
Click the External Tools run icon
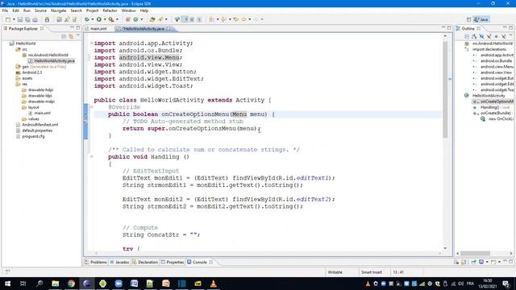(x=111, y=19)
